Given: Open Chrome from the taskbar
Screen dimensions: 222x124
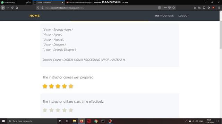Looking at the screenshot, I should pos(96,121).
